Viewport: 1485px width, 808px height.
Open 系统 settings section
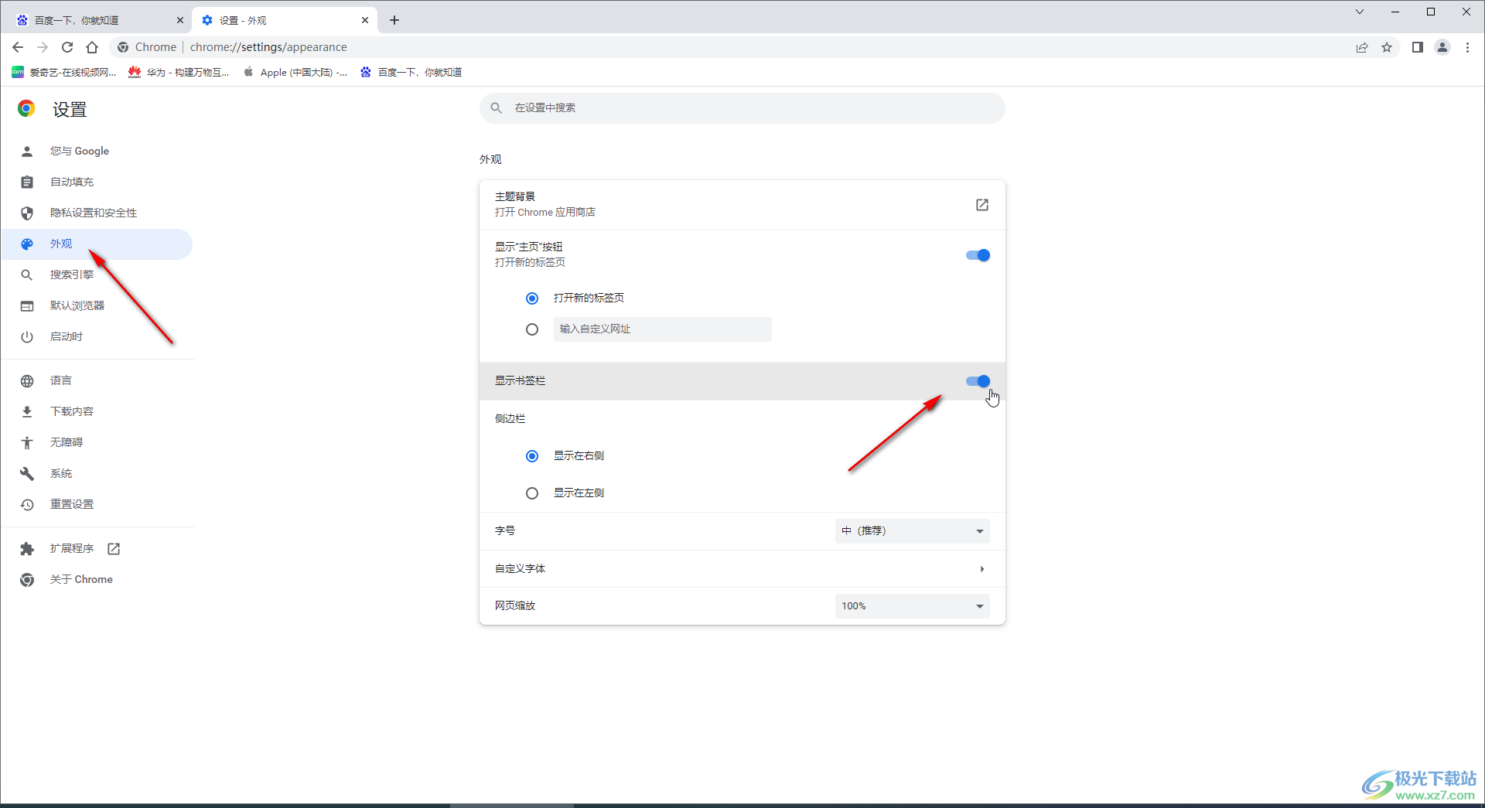pyautogui.click(x=97, y=473)
